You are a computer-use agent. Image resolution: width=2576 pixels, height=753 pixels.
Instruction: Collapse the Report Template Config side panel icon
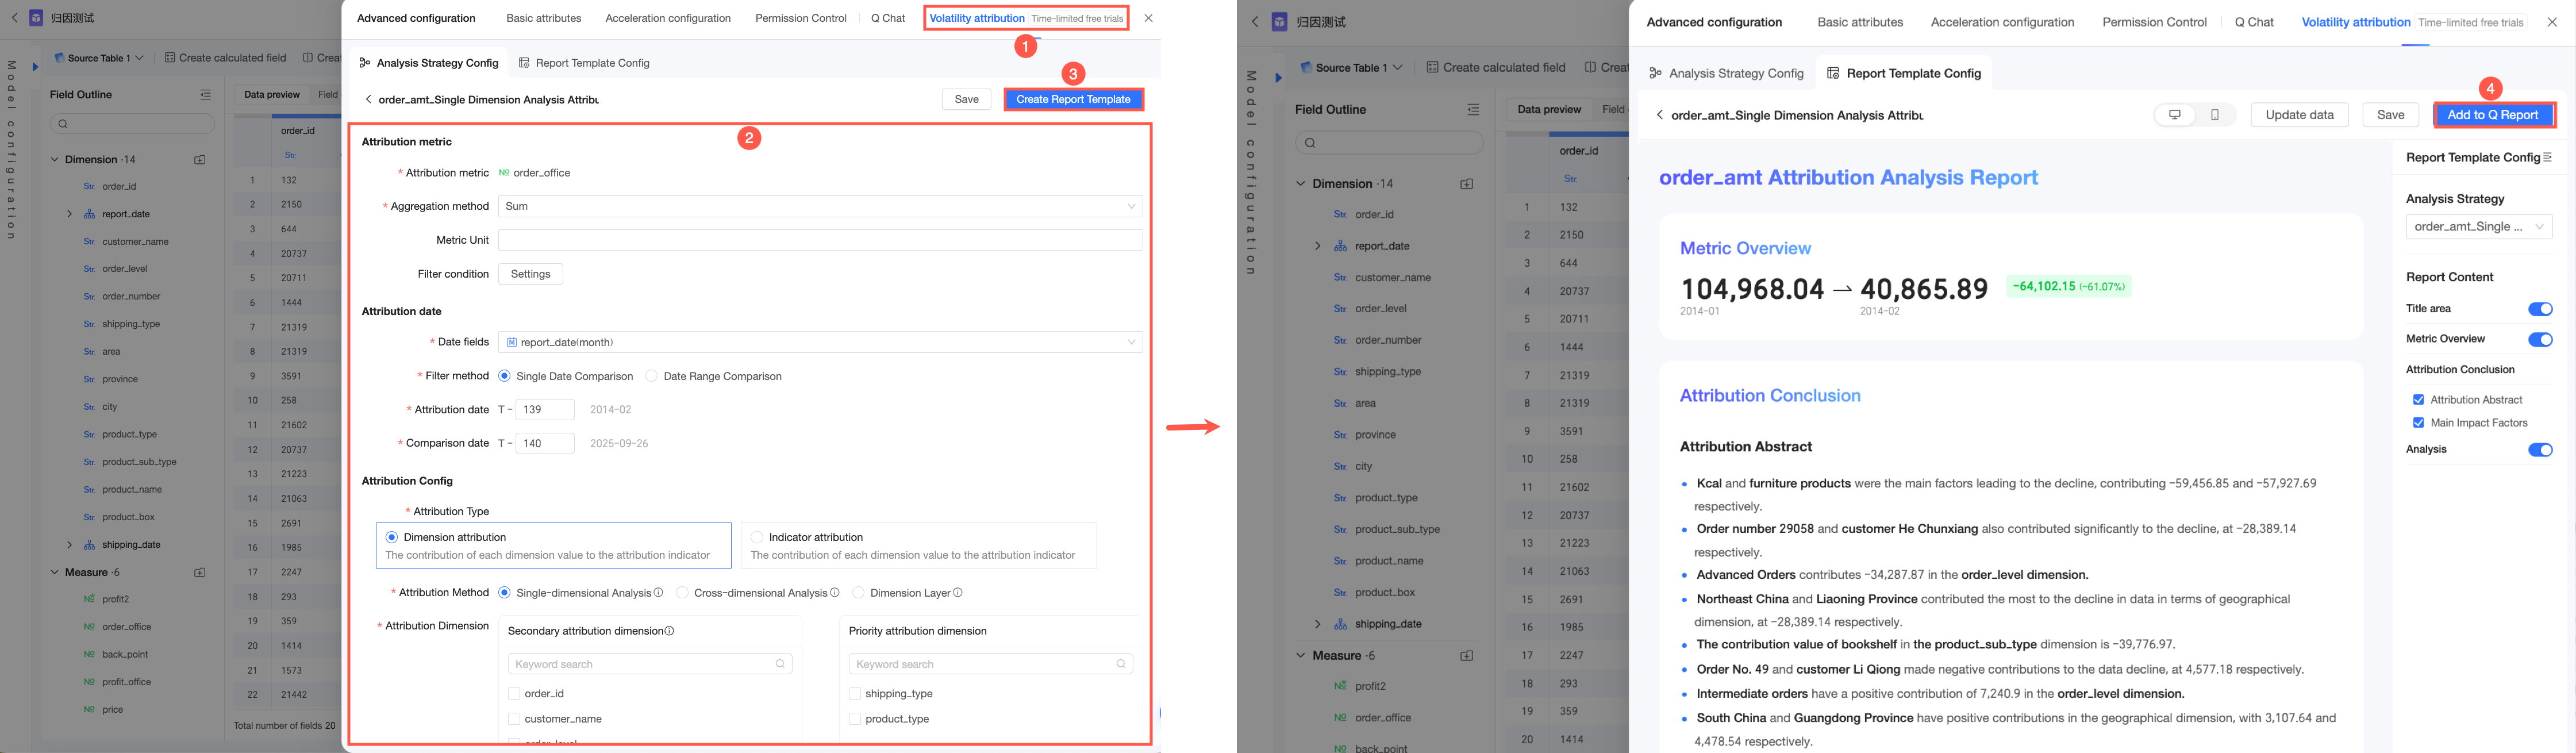point(2547,158)
